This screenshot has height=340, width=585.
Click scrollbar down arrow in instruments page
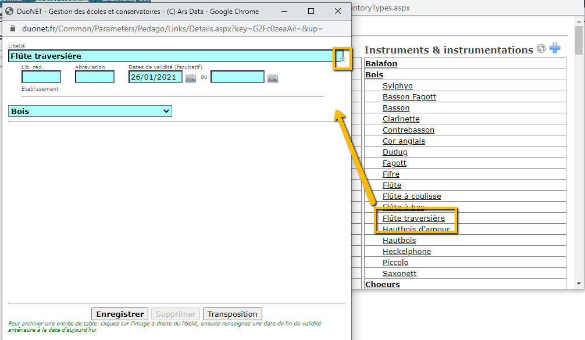tap(579, 284)
